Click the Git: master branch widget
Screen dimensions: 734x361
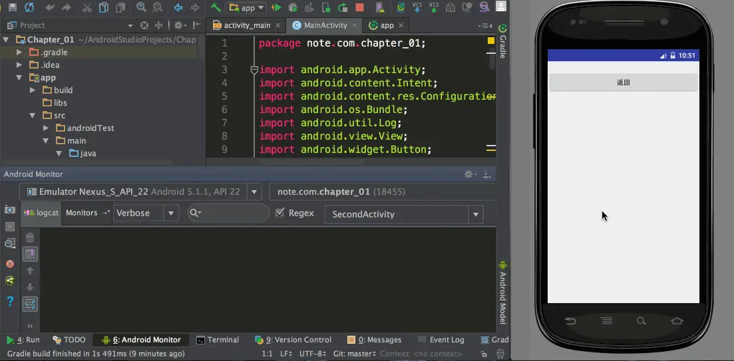355,354
